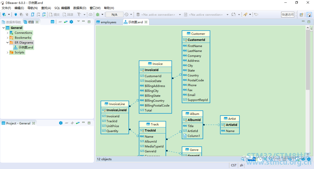The image size is (314, 169).
Task: Minimize the editor area pane
Action: pos(303,21)
